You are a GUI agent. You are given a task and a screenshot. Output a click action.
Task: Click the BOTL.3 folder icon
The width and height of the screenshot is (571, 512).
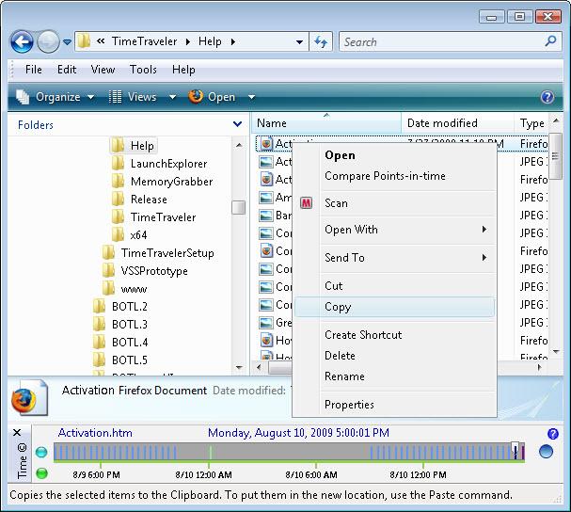99,324
